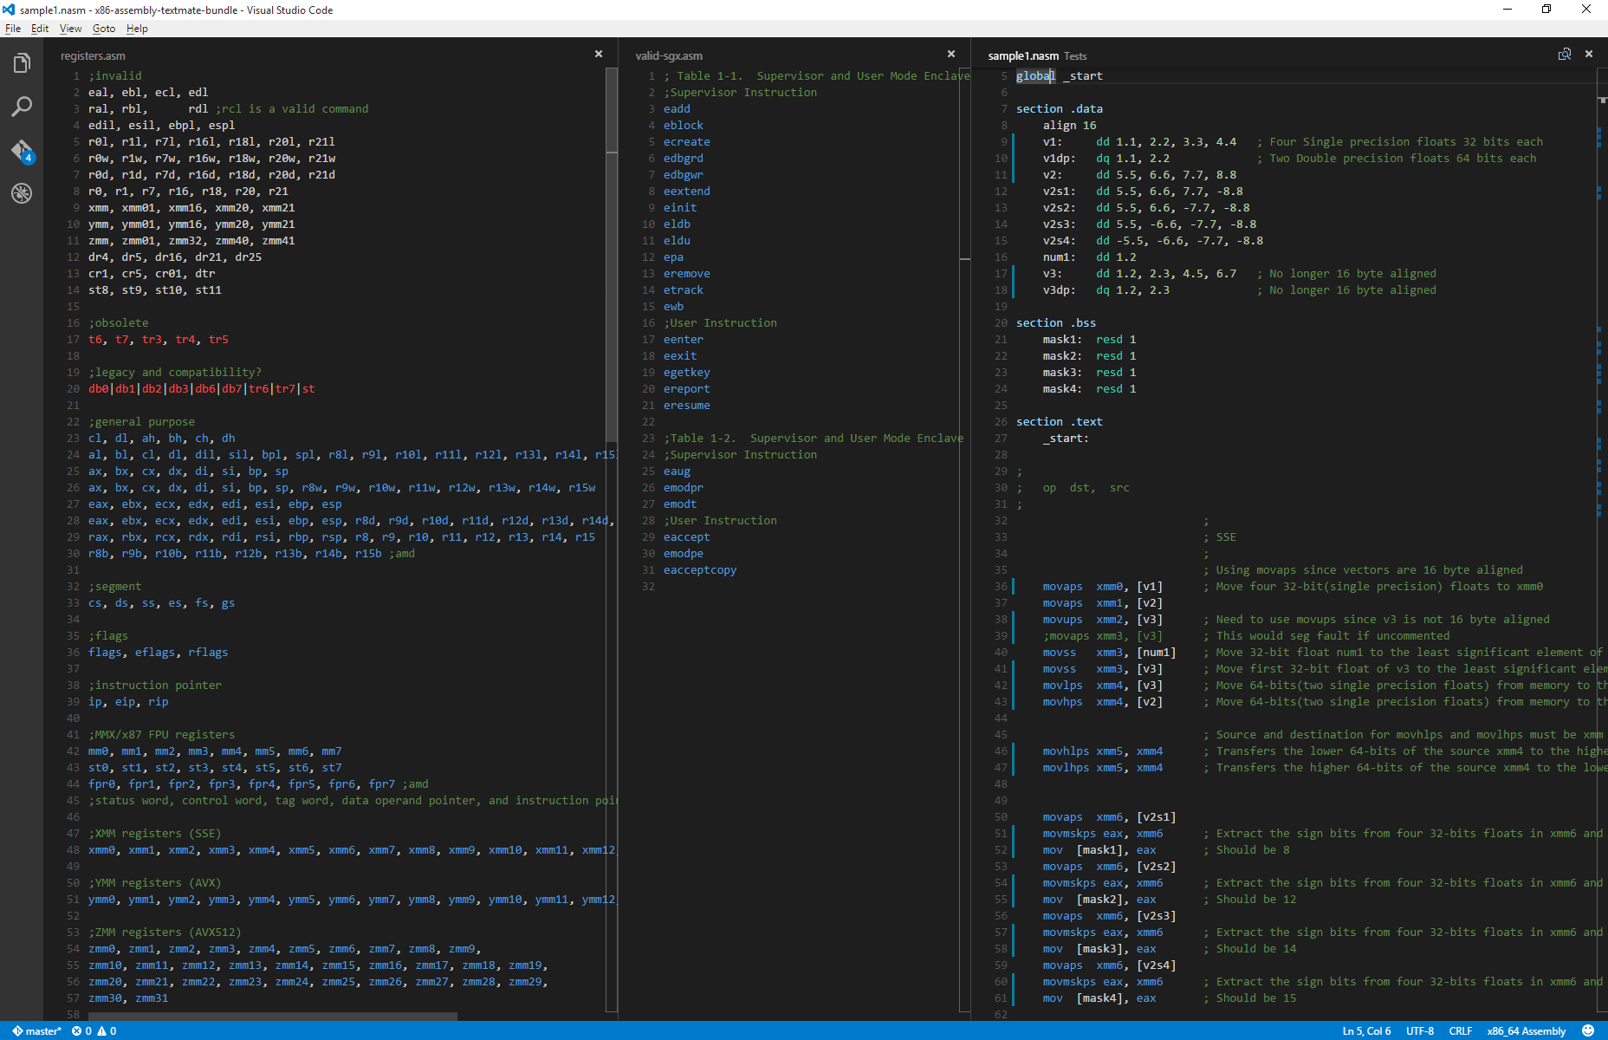Screen dimensions: 1608x1040
Task: Change the CRLF line ending setting
Action: pos(1461,1031)
